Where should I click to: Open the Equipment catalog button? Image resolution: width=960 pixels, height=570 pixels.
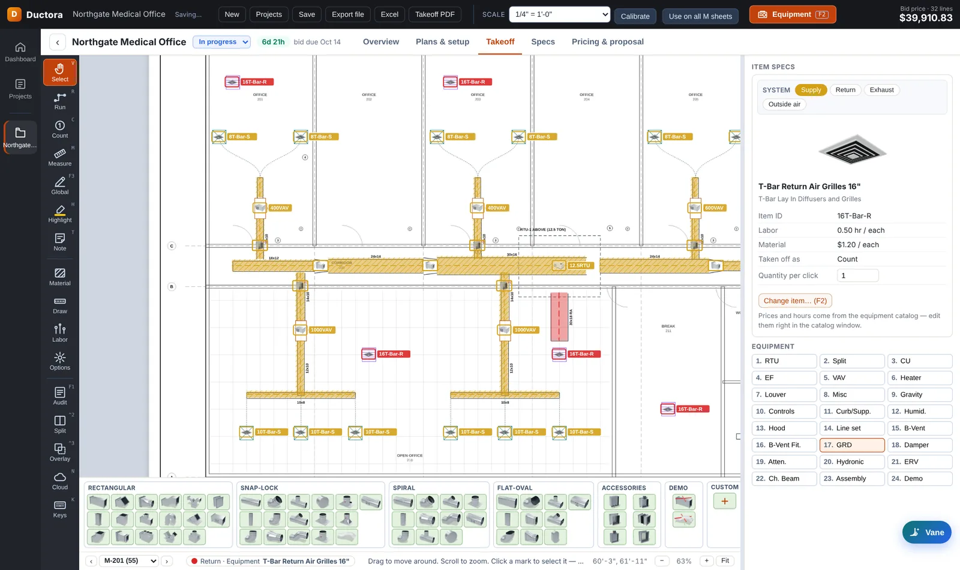click(793, 14)
